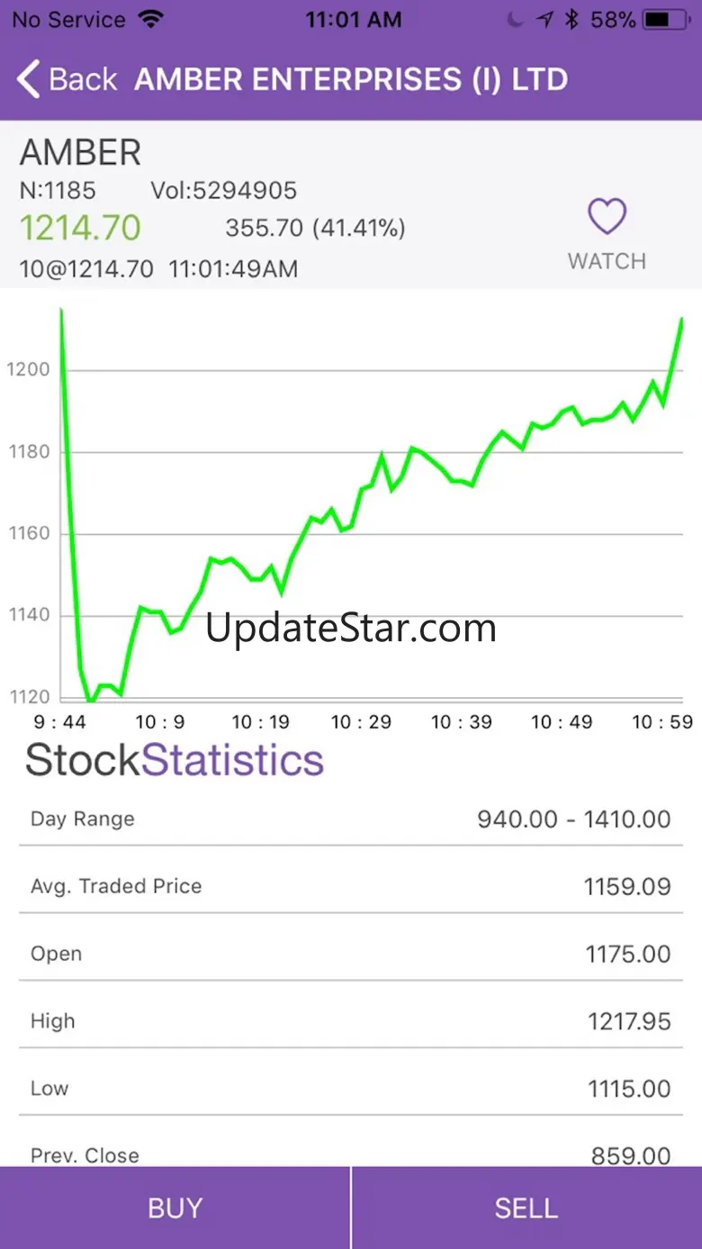Viewport: 702px width, 1249px height.
Task: Tap the location arrow status icon
Action: coord(544,19)
